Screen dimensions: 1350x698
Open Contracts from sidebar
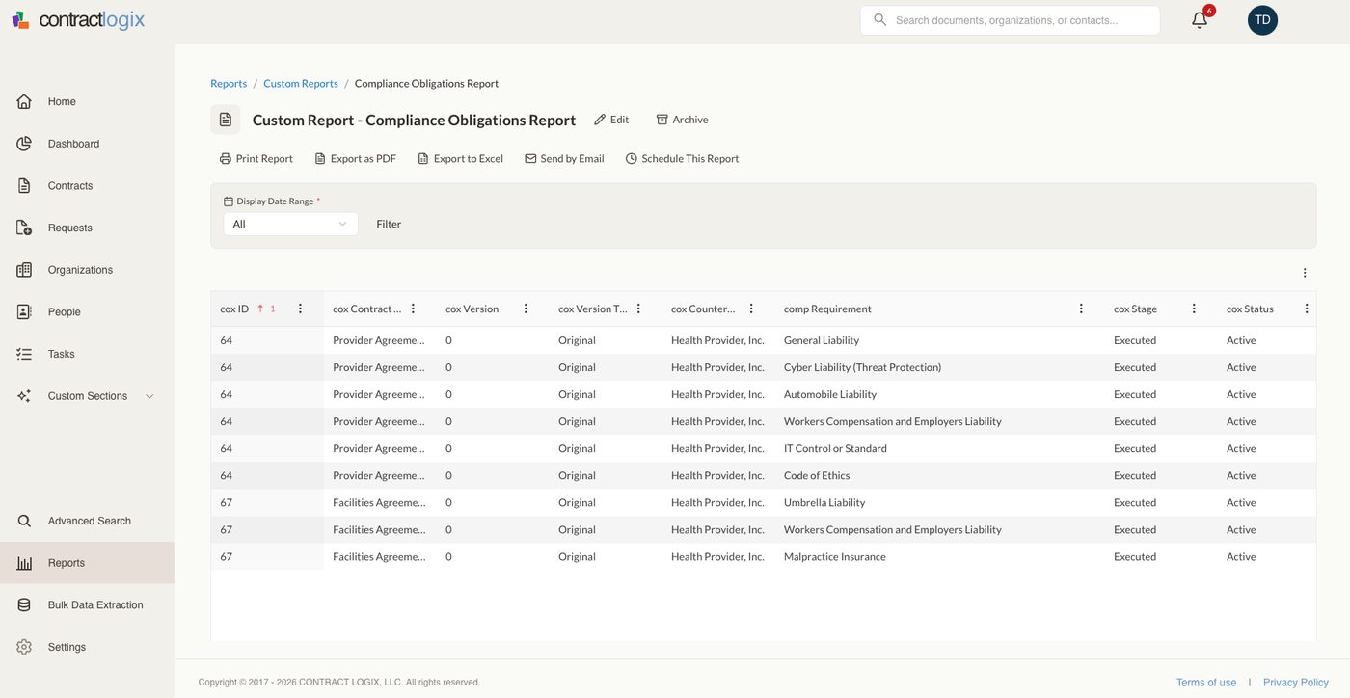coord(70,185)
